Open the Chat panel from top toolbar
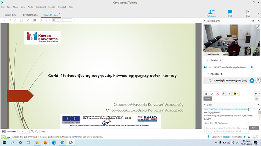The width and height of the screenshot is (261, 146). click(x=230, y=13)
